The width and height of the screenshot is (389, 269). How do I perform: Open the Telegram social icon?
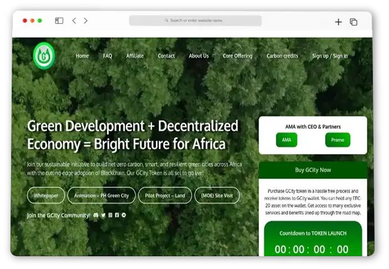click(124, 215)
